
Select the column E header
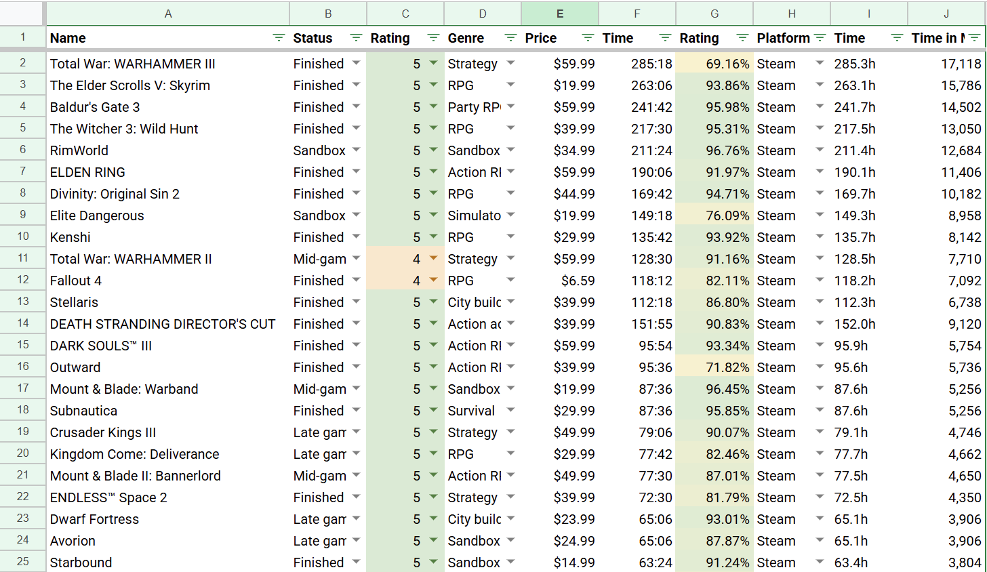(559, 14)
